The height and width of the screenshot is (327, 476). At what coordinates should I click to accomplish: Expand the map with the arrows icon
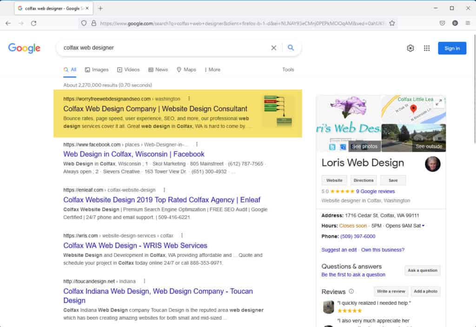point(439,102)
